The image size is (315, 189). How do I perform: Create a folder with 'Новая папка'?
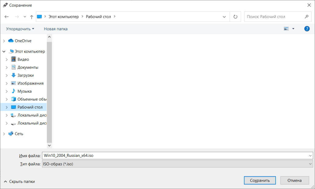(56, 29)
